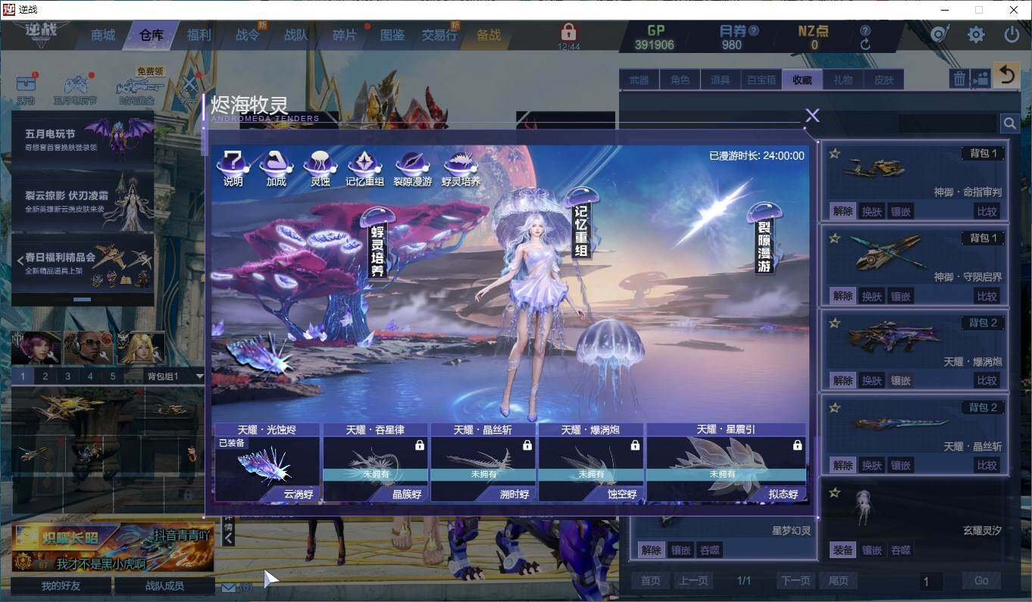This screenshot has height=602, width=1032.
Task: Select the locked 拟态蜉 card
Action: tap(726, 462)
